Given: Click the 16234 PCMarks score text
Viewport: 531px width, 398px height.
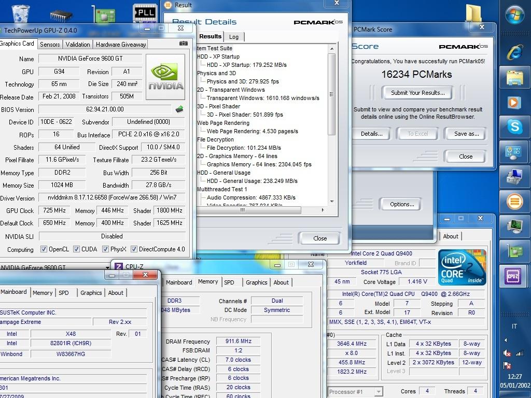Looking at the screenshot, I should click(x=416, y=74).
